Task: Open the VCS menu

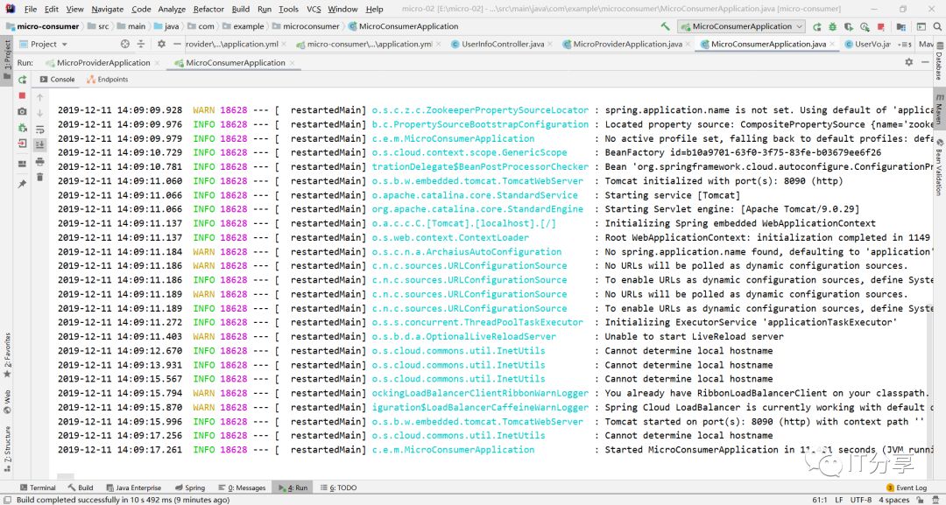Action: coord(314,9)
